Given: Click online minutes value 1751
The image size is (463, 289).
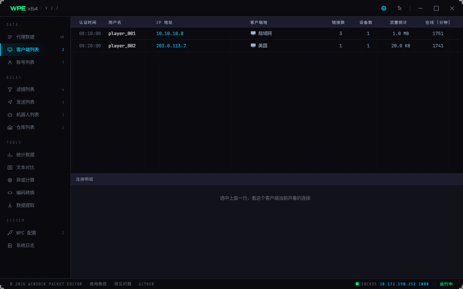Looking at the screenshot, I should 438,34.
